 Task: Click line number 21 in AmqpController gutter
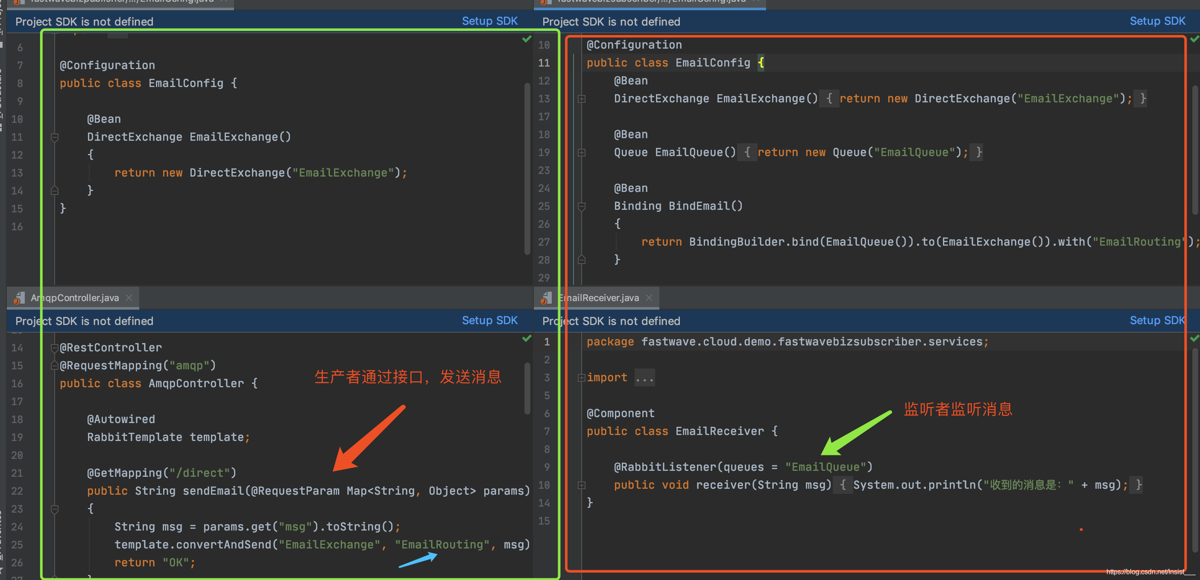pyautogui.click(x=17, y=473)
